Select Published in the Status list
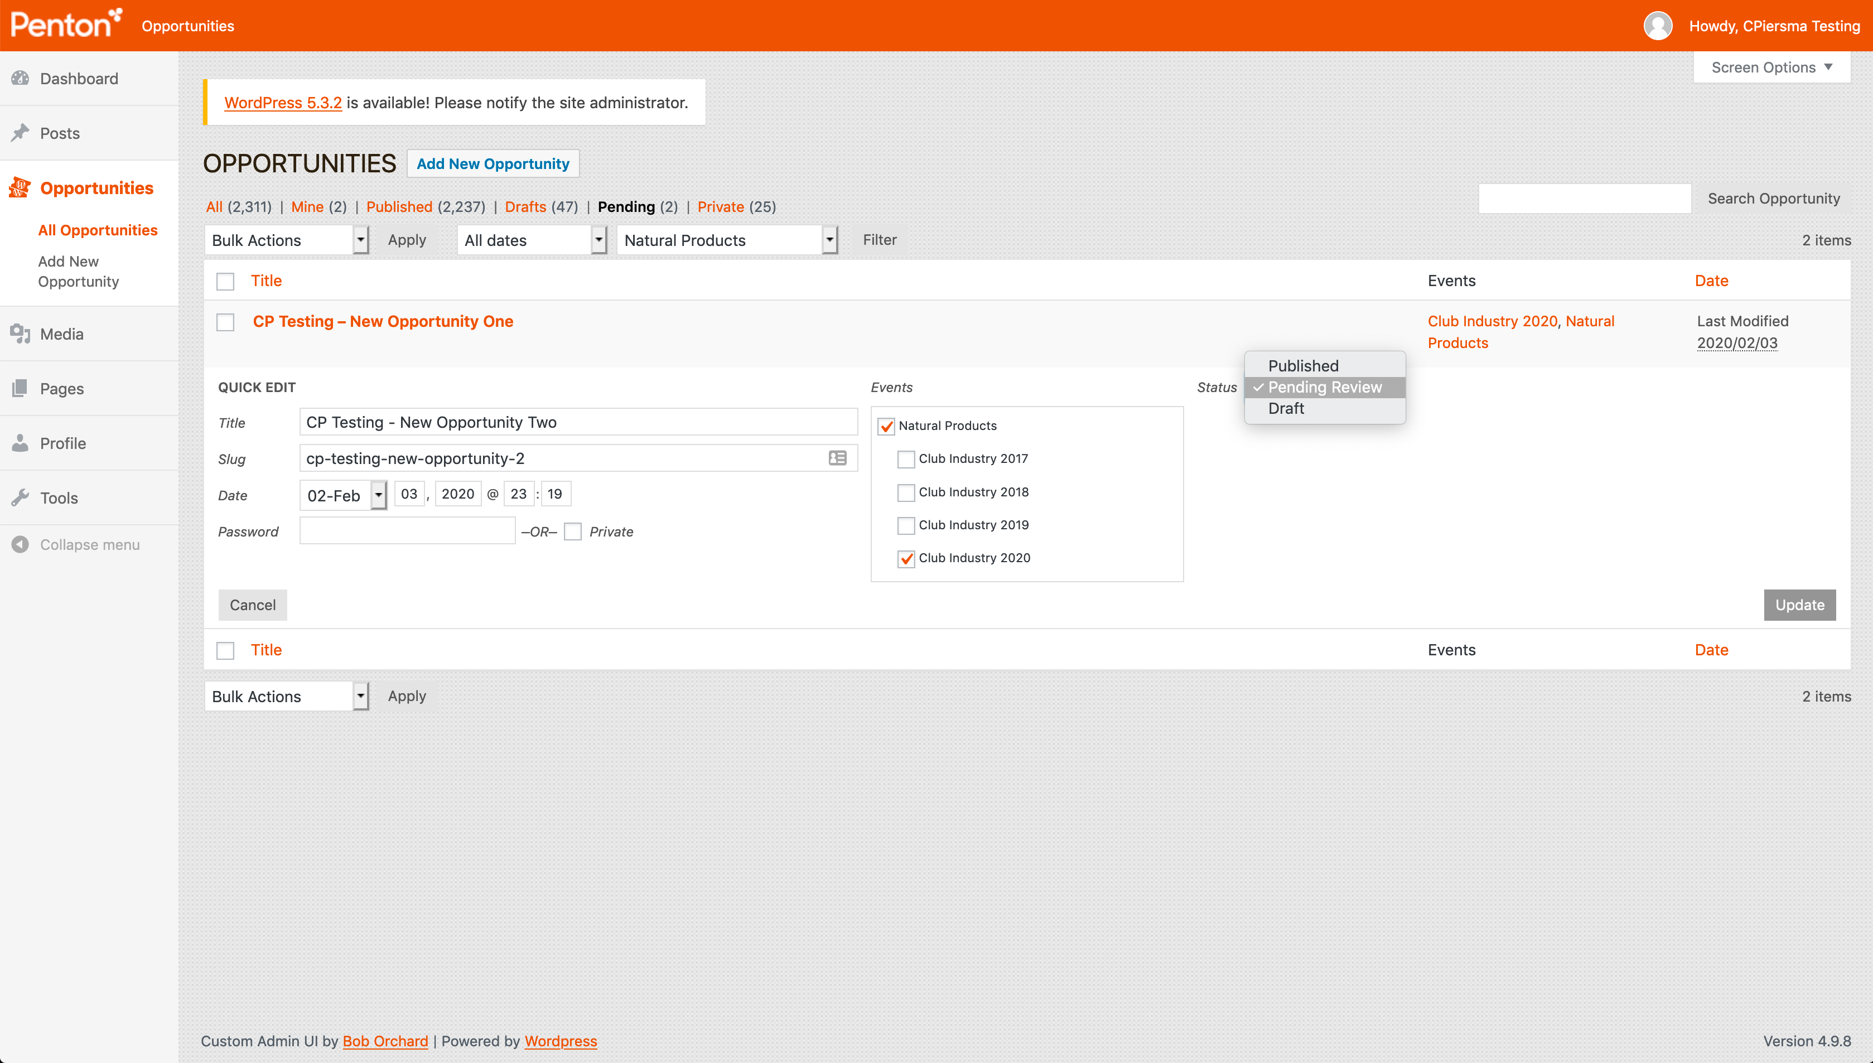This screenshot has height=1063, width=1873. 1325,366
